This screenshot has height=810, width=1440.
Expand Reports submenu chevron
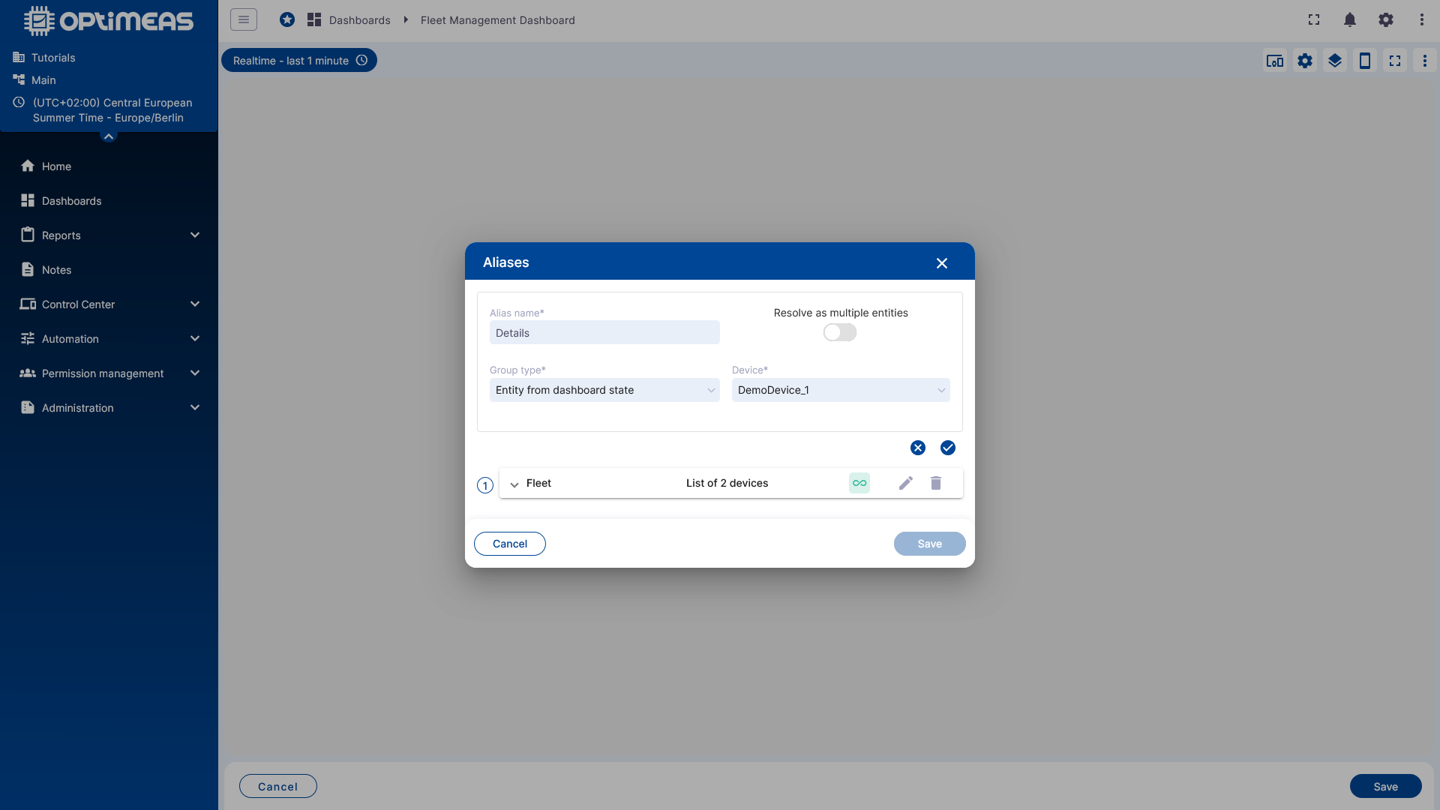coord(195,235)
